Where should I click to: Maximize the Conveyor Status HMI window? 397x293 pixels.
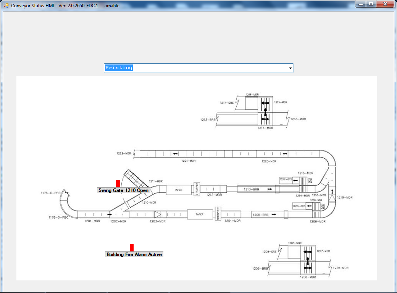point(371,4)
